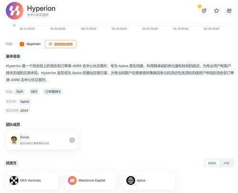Open the Maelstrom Capital investor card
Viewport: 238px width, 193px height.
pyautogui.click(x=91, y=180)
